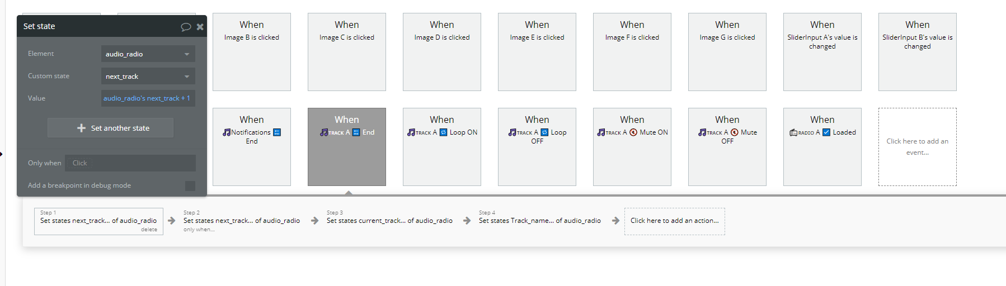Click the mute icon in Track A Mute OFF event
Viewport: 1006px width, 286px height.
coord(735,132)
